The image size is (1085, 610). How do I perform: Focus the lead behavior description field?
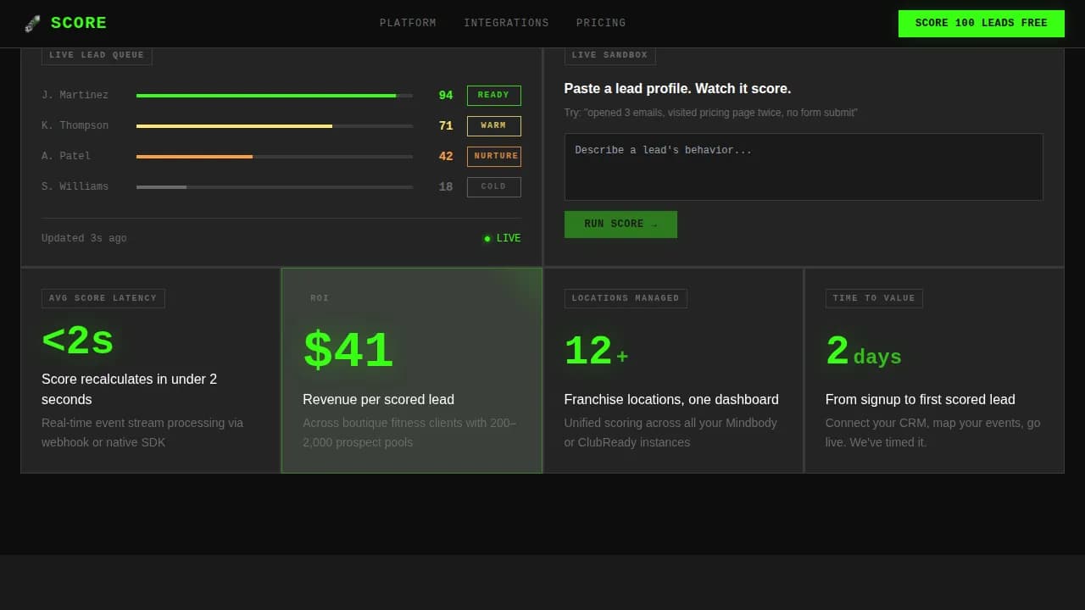click(804, 167)
